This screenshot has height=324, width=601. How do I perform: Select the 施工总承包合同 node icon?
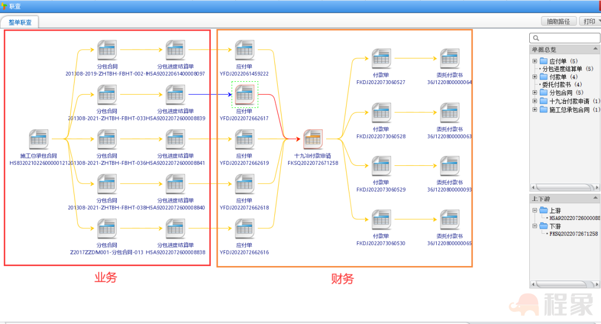pos(39,139)
